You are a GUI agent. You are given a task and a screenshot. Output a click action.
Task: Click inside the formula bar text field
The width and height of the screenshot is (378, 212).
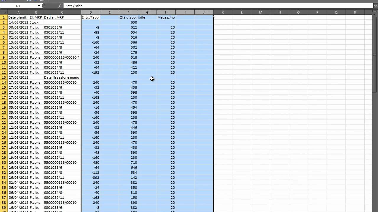[x=218, y=6]
